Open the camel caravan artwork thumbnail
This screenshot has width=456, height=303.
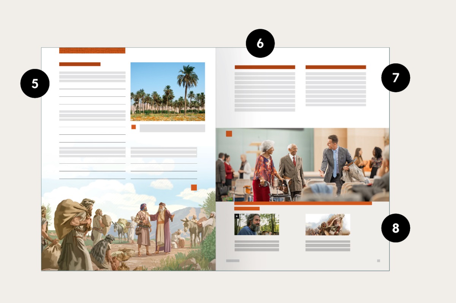pos(328,224)
